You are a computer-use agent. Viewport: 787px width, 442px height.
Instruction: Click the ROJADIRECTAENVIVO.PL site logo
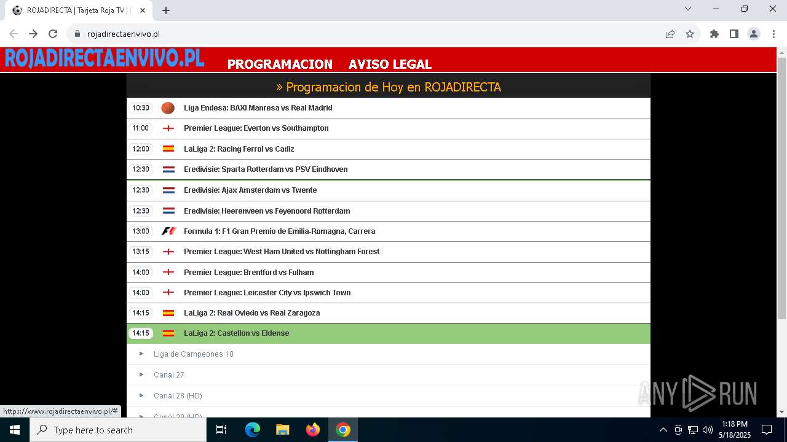105,58
